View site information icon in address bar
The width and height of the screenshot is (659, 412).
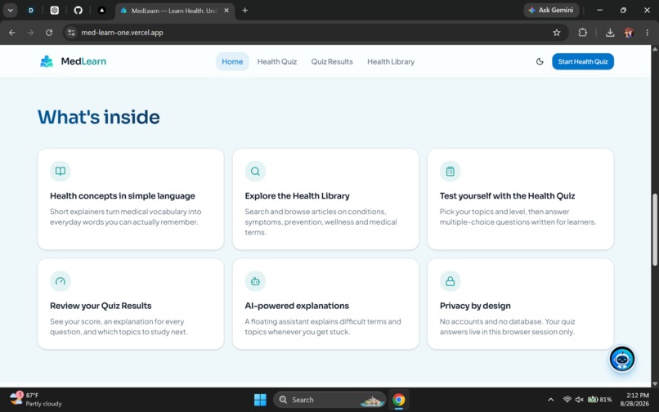pos(71,33)
